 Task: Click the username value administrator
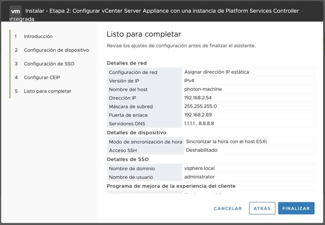click(199, 177)
